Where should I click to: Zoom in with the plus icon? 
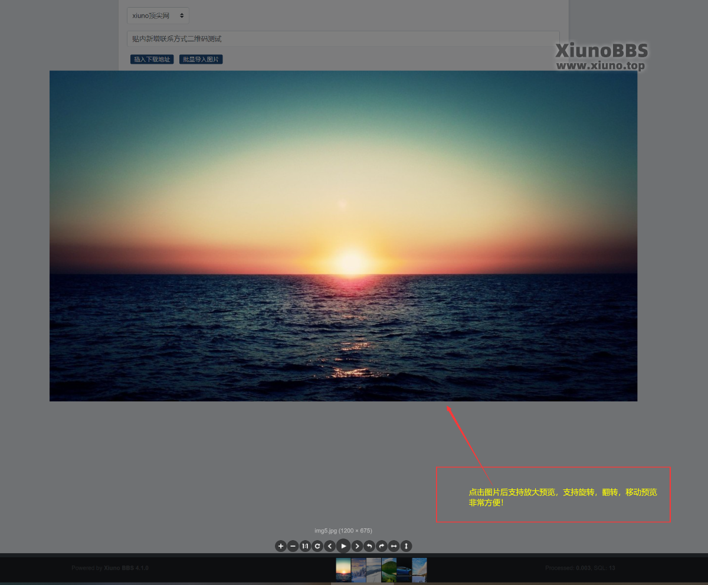click(281, 546)
